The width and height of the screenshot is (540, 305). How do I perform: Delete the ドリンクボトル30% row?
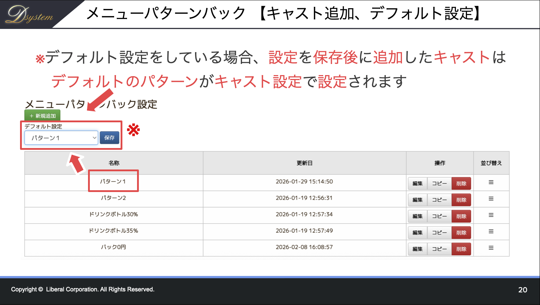point(461,216)
